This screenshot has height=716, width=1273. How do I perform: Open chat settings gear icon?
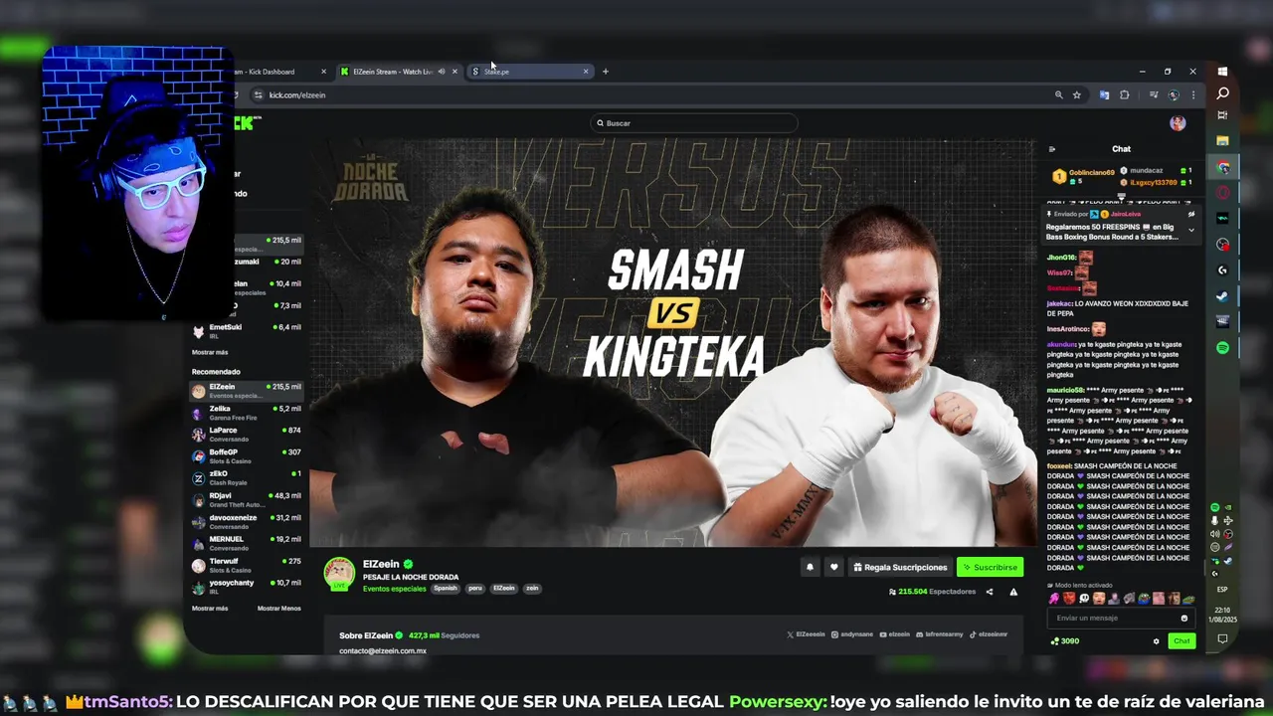(1156, 641)
